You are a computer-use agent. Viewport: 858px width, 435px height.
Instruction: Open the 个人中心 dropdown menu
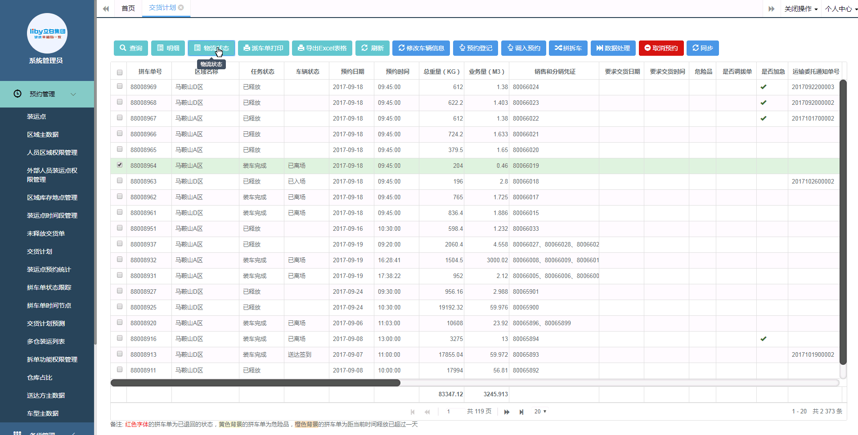coord(840,9)
